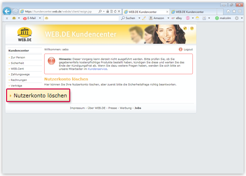Open the help question mark icon
The width and height of the screenshot is (246, 176).
pyautogui.click(x=192, y=28)
